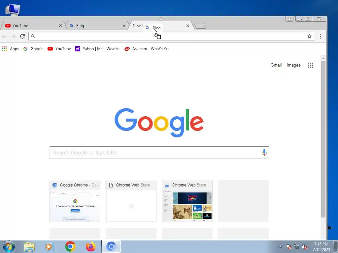338x253 pixels.
Task: Open the Chrome user profile button
Action: coord(289,19)
